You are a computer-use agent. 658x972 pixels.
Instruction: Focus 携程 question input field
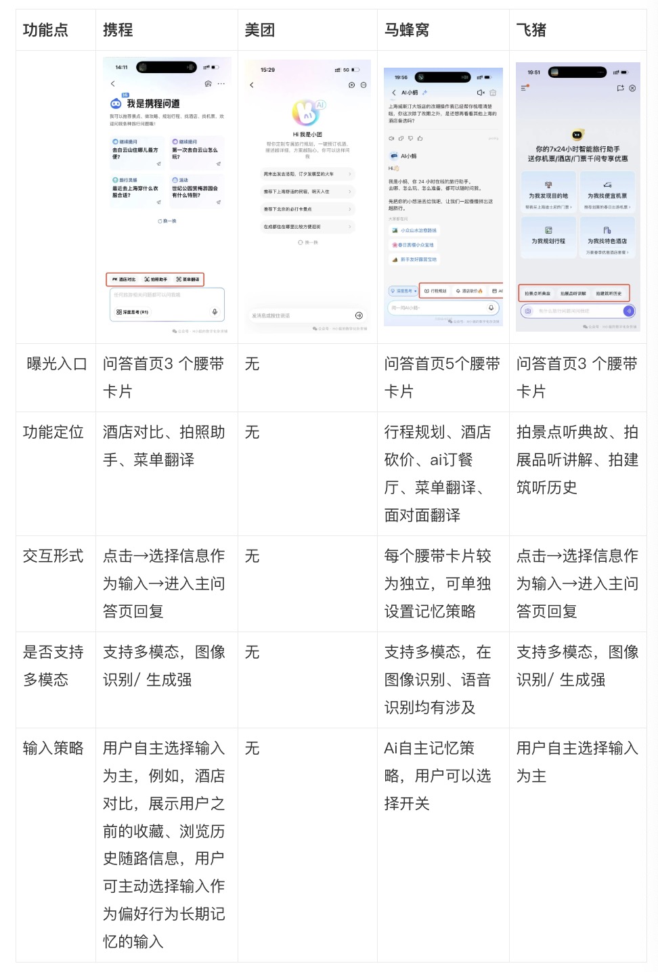(167, 304)
